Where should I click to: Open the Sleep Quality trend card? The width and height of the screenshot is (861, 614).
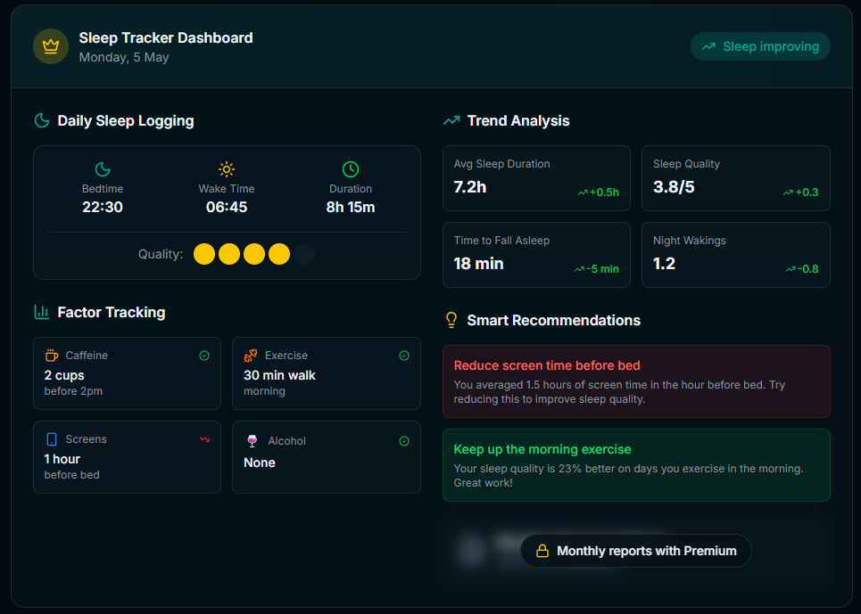[736, 178]
